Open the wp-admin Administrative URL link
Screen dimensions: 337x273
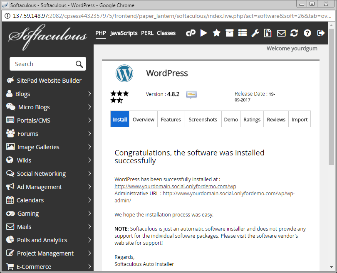228,193
